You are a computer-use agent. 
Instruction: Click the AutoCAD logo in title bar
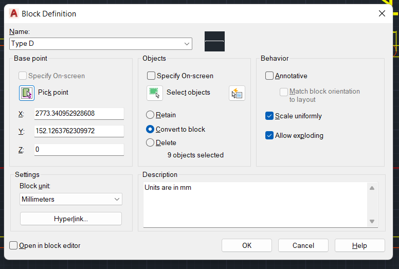coord(14,13)
